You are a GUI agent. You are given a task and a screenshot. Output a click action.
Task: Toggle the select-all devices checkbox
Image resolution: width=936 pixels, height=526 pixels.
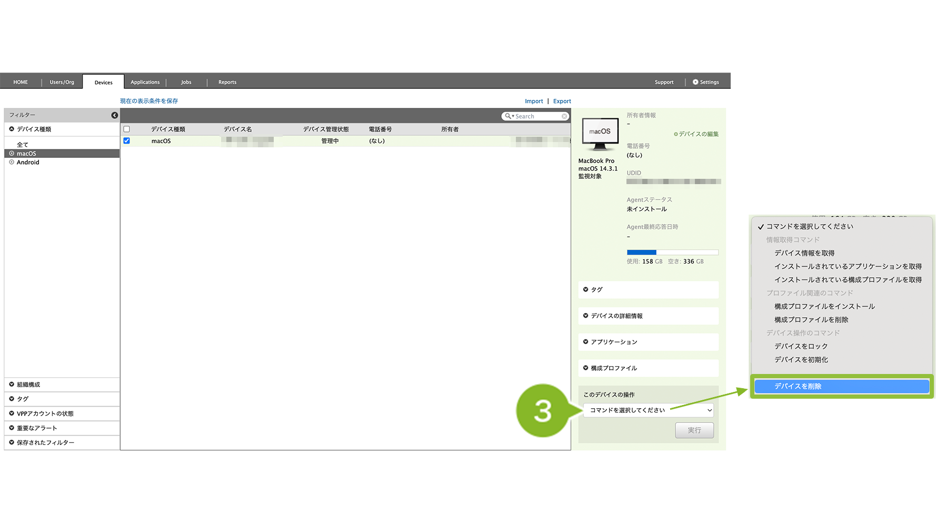[x=126, y=129]
